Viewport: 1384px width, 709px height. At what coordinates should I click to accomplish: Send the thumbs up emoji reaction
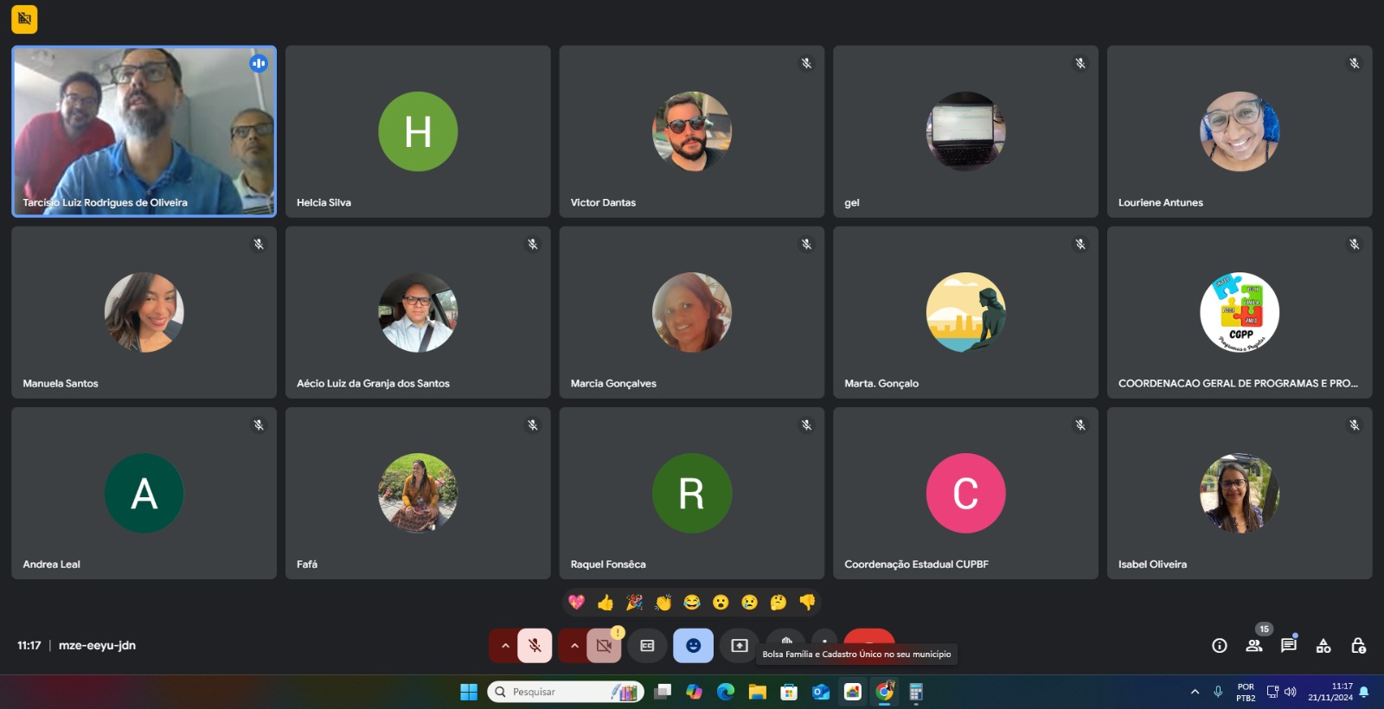tap(605, 603)
